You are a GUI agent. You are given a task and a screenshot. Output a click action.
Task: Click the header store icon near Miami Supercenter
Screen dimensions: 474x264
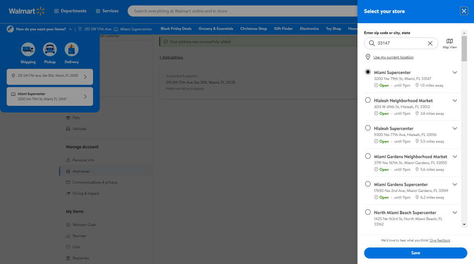116,29
